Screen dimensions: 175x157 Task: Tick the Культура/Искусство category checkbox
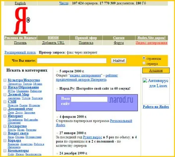(5, 80)
